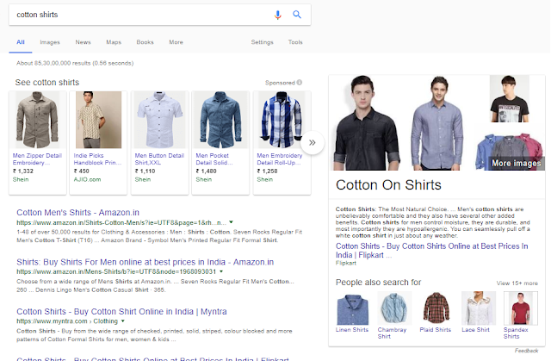
Task: Click the Plaid Shirts thumbnail image
Action: (x=436, y=308)
